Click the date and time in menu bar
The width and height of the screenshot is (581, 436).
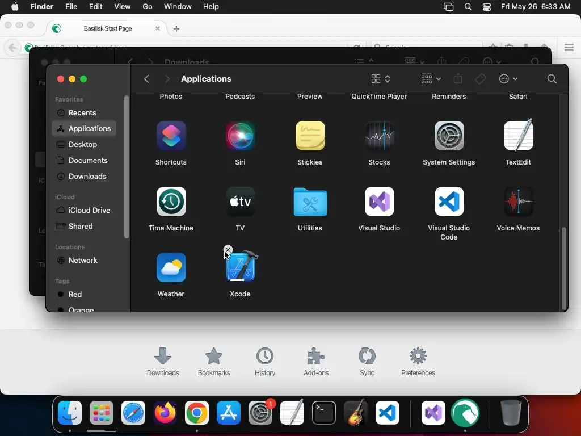pos(536,7)
